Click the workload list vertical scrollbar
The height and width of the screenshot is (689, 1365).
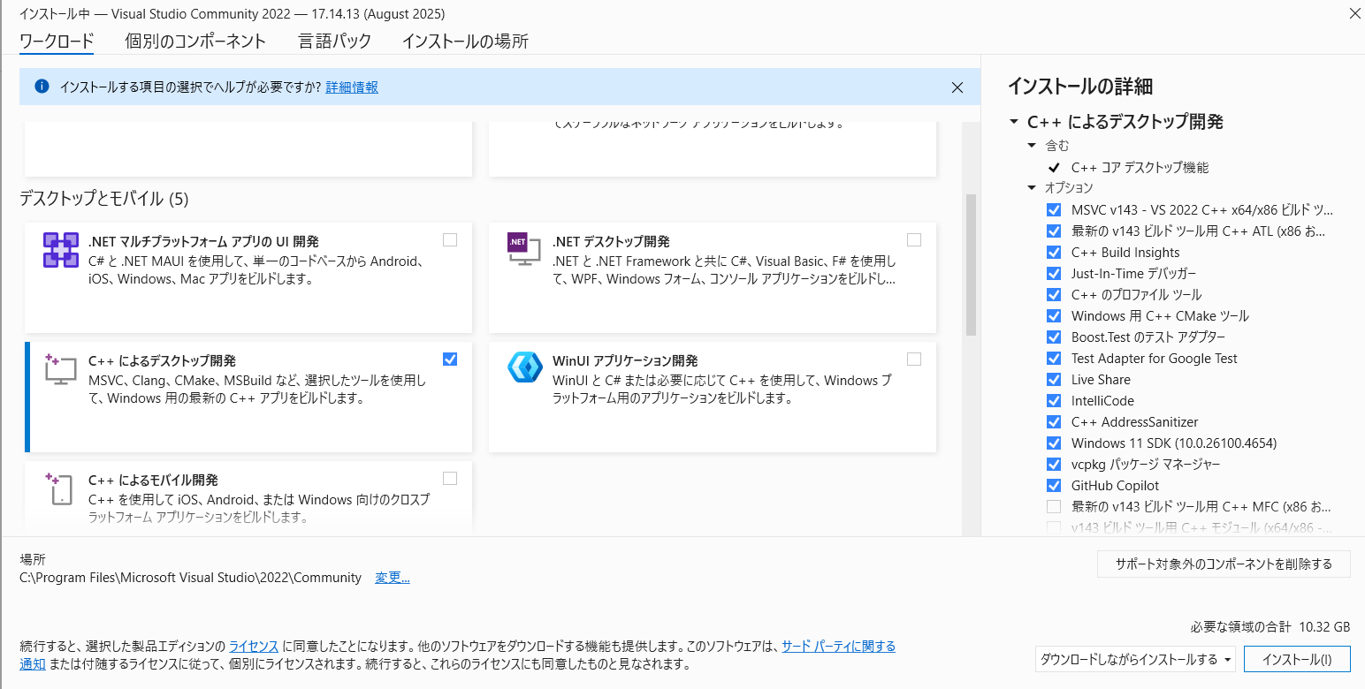[971, 265]
